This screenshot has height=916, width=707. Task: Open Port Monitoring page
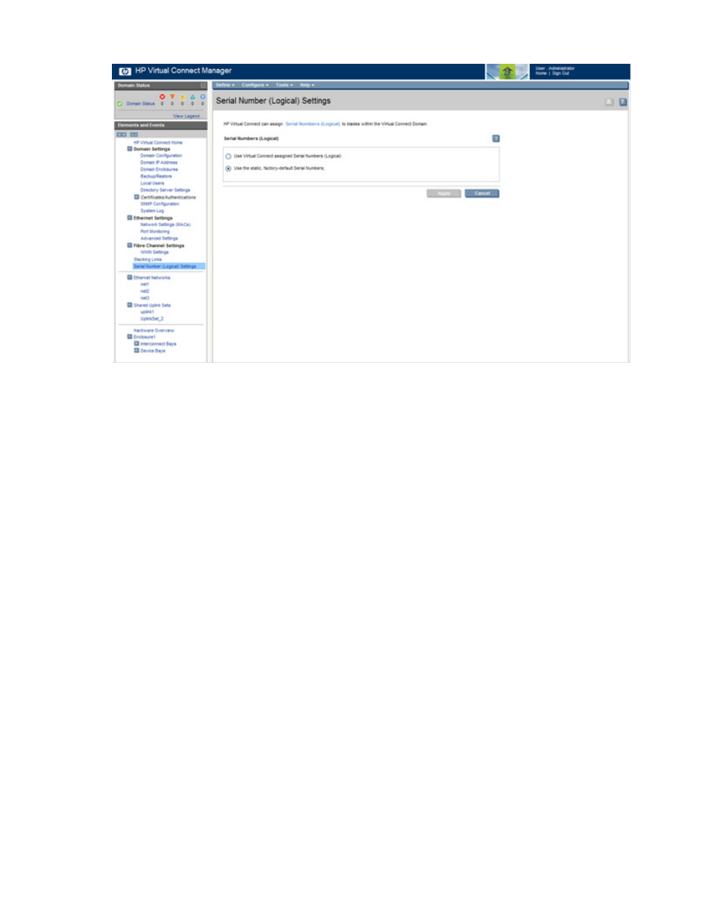point(155,231)
